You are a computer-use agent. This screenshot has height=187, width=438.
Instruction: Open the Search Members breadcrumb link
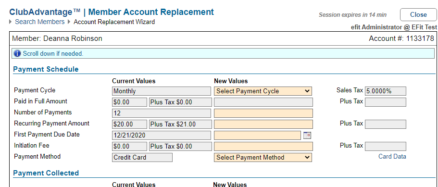[40, 22]
